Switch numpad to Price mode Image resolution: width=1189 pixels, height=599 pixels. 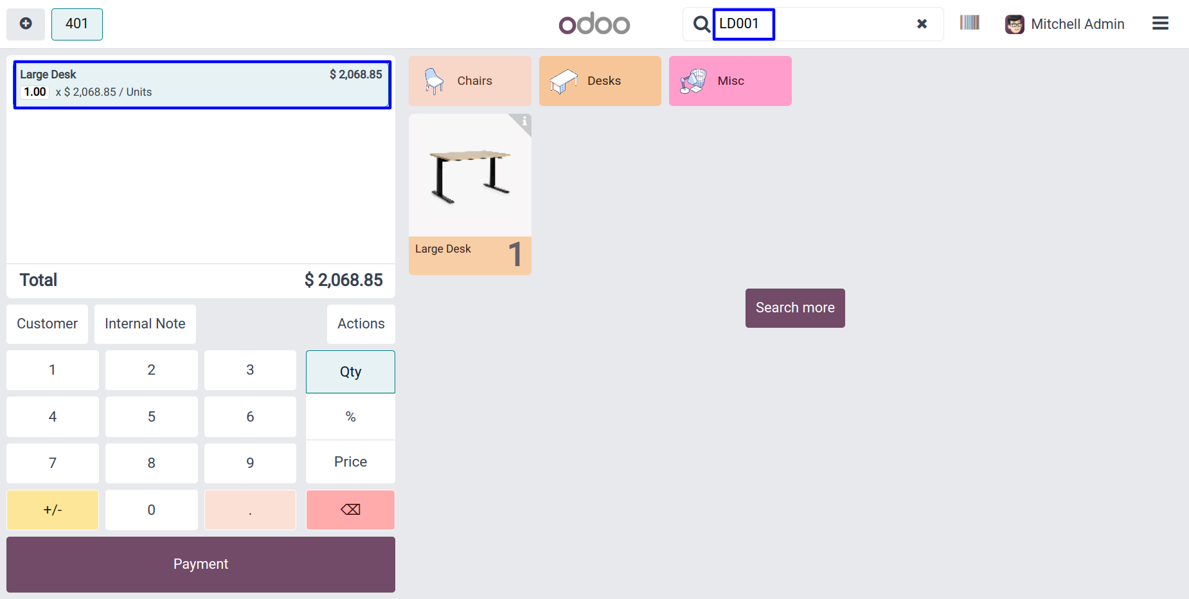pos(350,461)
